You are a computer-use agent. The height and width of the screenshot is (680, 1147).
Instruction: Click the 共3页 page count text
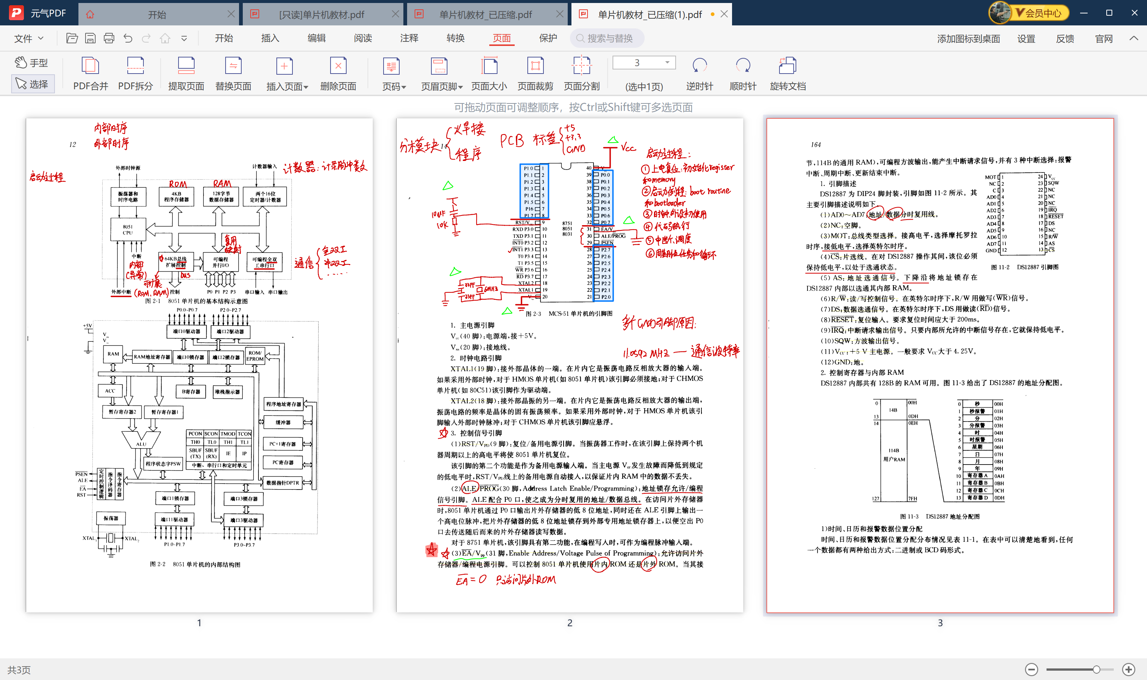click(x=19, y=670)
